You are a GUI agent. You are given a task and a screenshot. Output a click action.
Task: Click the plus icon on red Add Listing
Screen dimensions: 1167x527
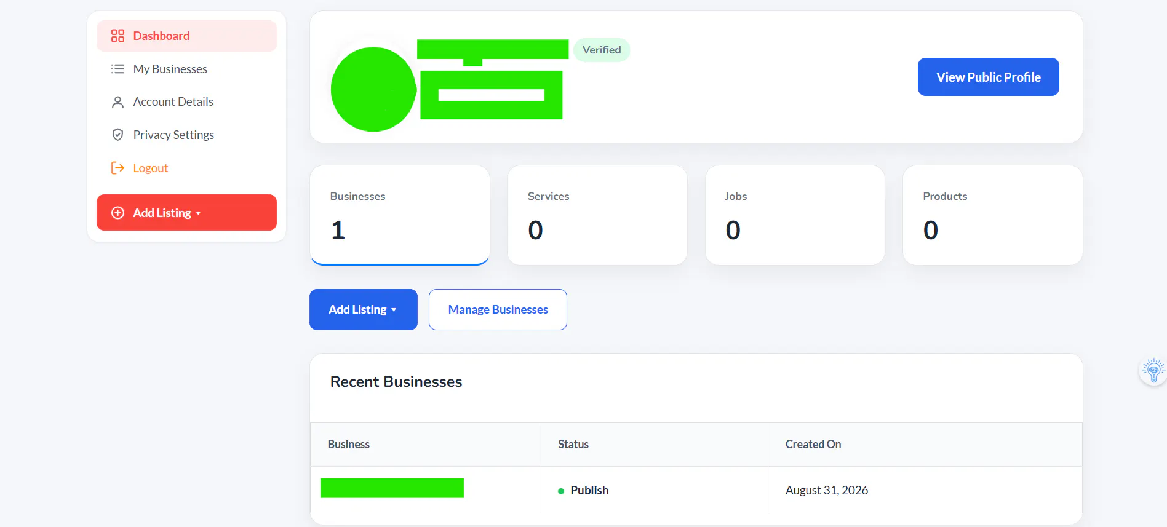coord(117,213)
